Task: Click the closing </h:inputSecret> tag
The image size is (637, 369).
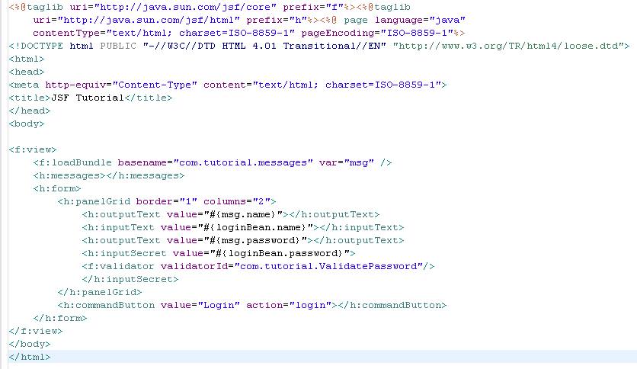Action: click(x=130, y=280)
